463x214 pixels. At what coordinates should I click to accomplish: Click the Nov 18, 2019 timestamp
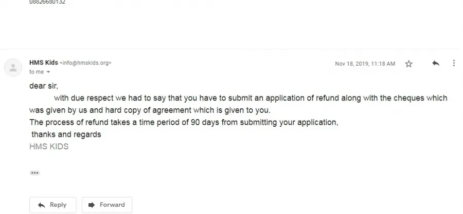tap(365, 64)
